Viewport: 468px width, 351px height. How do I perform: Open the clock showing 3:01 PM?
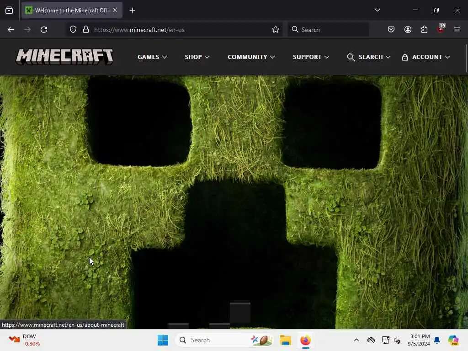(420, 340)
